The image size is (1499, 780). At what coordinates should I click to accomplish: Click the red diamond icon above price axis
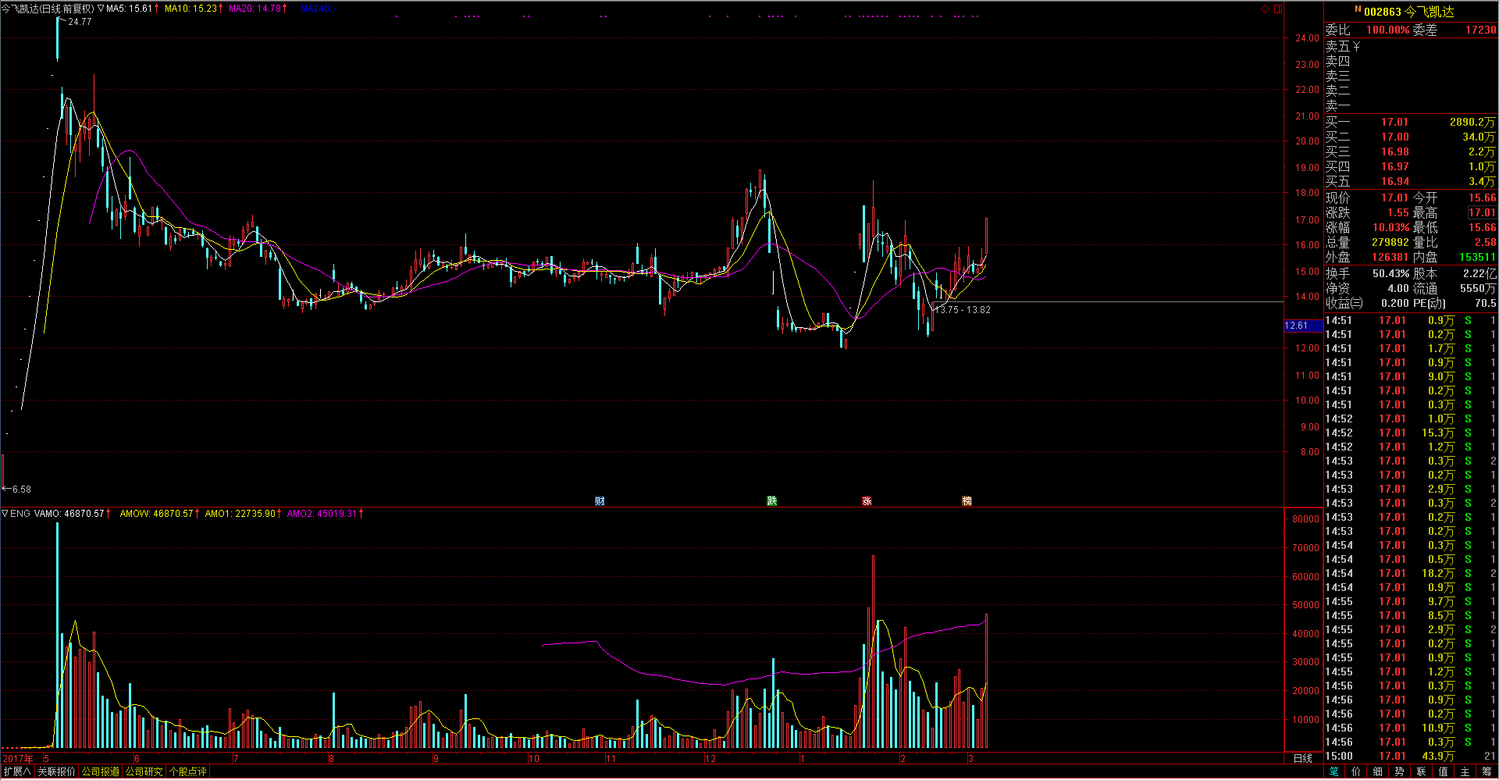(x=1265, y=9)
